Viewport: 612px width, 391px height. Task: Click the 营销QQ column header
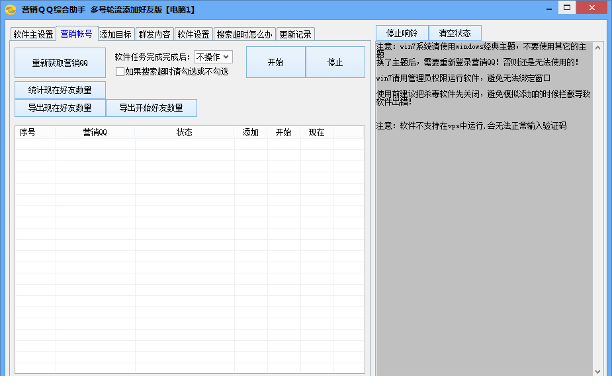tap(95, 132)
